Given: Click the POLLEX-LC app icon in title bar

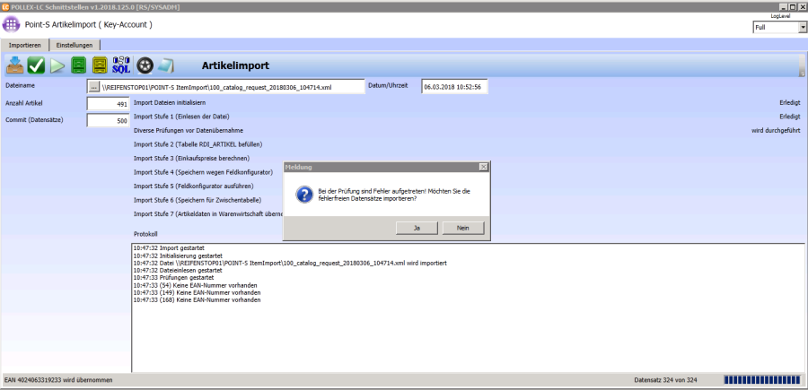Looking at the screenshot, I should click(5, 5).
